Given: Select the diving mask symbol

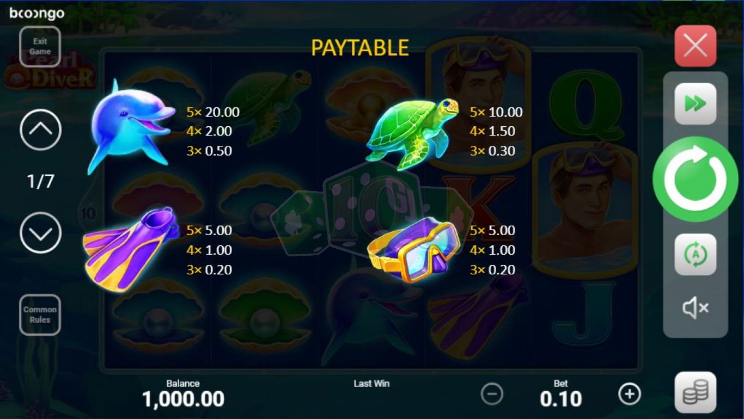Looking at the screenshot, I should pos(414,250).
